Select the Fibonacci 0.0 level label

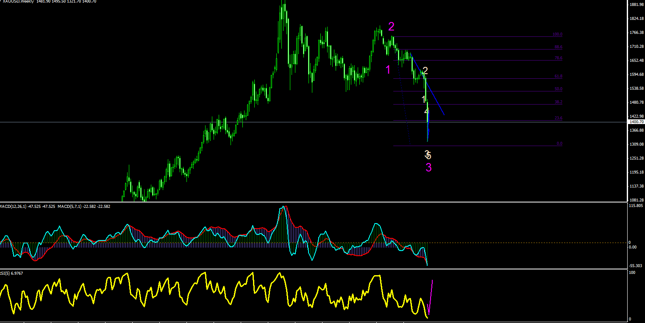pos(559,144)
